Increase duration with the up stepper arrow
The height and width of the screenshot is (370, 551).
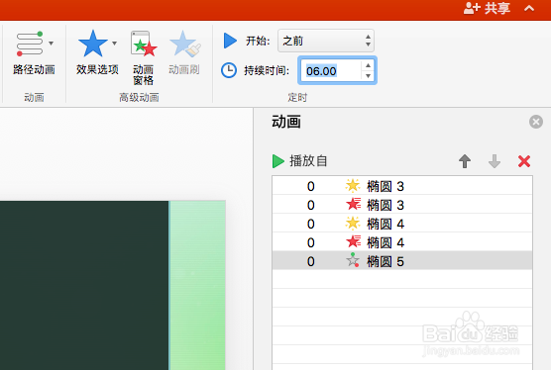(x=368, y=65)
